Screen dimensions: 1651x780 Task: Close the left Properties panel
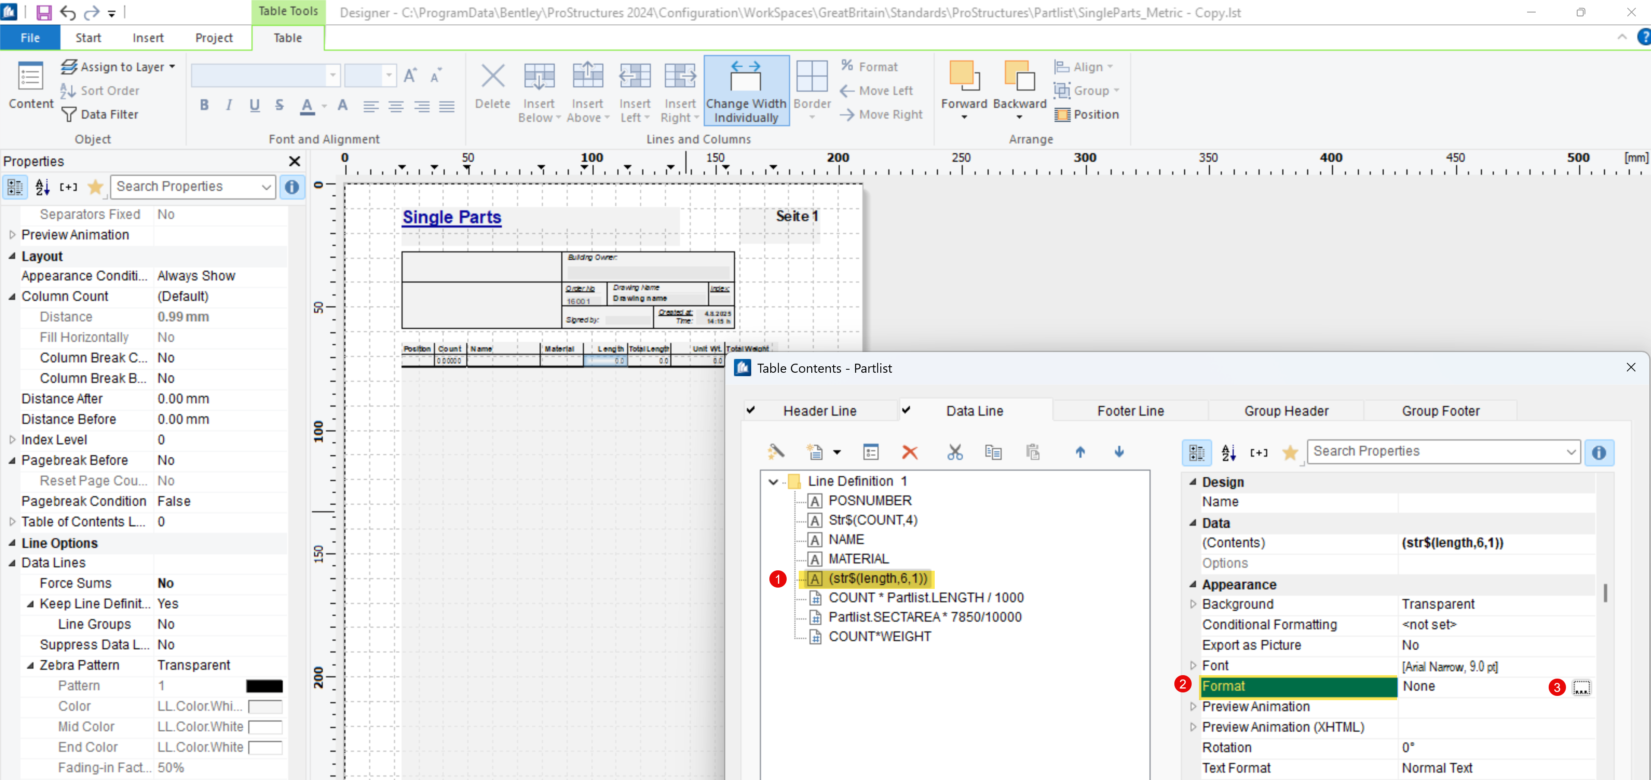coord(294,161)
